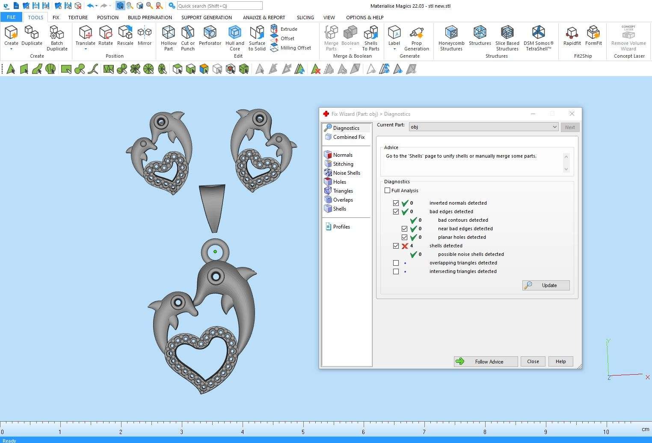
Task: Expand the Create button dropdown arrow
Action: pyautogui.click(x=11, y=49)
